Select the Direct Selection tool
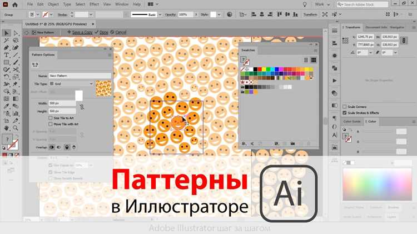Image resolution: width=417 pixels, height=234 pixels. 16,33
